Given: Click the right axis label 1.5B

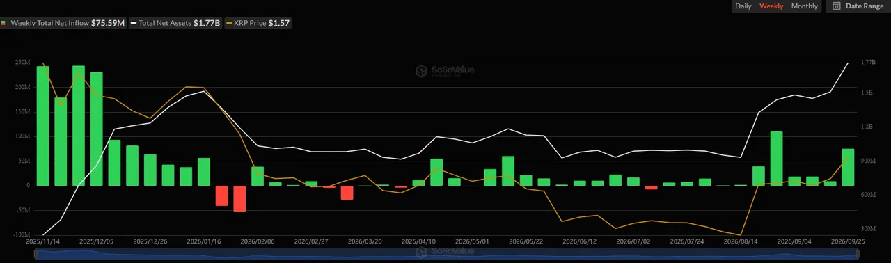Looking at the screenshot, I should (x=867, y=93).
